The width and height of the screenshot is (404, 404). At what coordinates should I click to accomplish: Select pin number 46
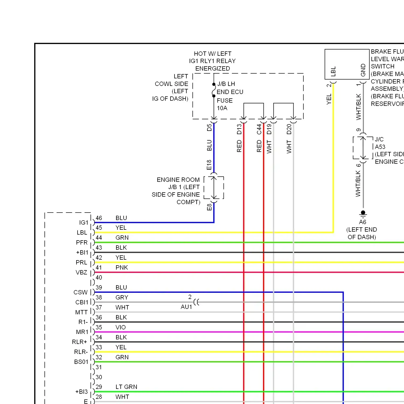(99, 218)
